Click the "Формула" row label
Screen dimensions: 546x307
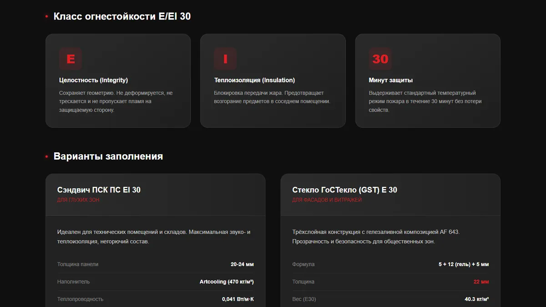point(303,264)
